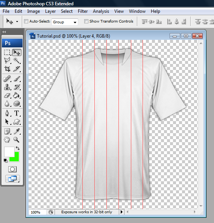
Task: Collapse the tools panel with double-arrow button
Action: tap(4, 32)
